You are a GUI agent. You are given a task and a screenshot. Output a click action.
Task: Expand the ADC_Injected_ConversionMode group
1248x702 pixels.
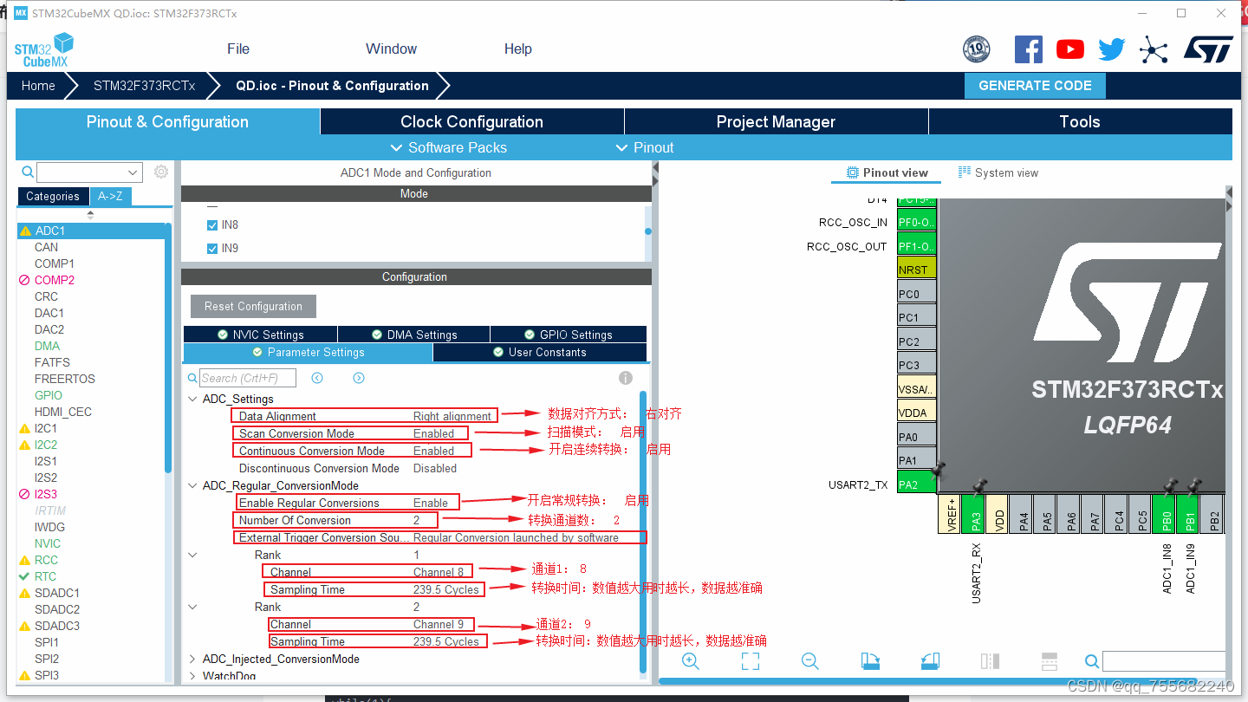[192, 659]
